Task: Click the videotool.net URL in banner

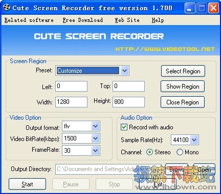Action: [x=165, y=49]
